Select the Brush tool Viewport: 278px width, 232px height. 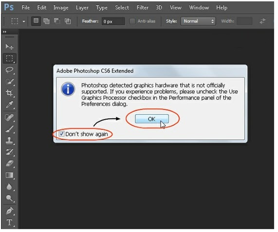(9, 129)
